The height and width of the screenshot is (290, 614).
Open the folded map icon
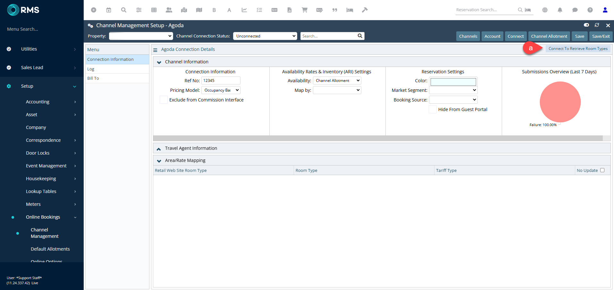coord(199,10)
